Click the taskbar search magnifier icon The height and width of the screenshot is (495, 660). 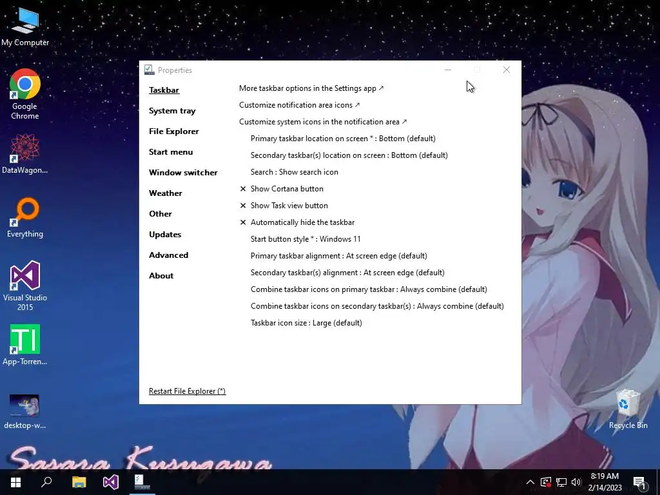46,482
